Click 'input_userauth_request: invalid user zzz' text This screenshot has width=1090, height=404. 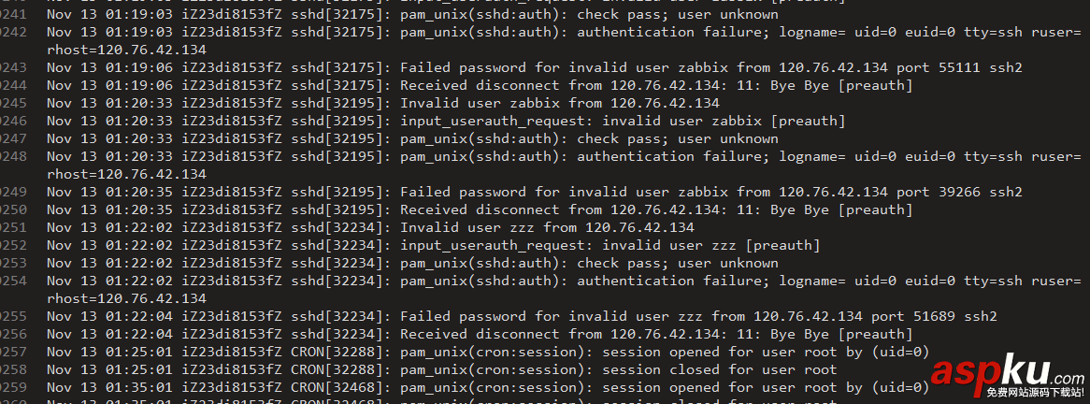[610, 246]
